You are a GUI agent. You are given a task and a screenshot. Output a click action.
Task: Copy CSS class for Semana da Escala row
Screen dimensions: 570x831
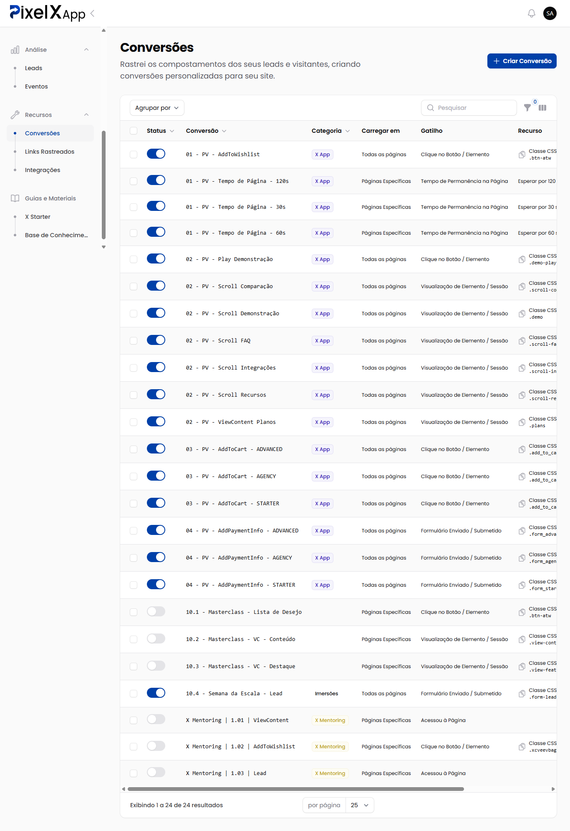tap(522, 694)
